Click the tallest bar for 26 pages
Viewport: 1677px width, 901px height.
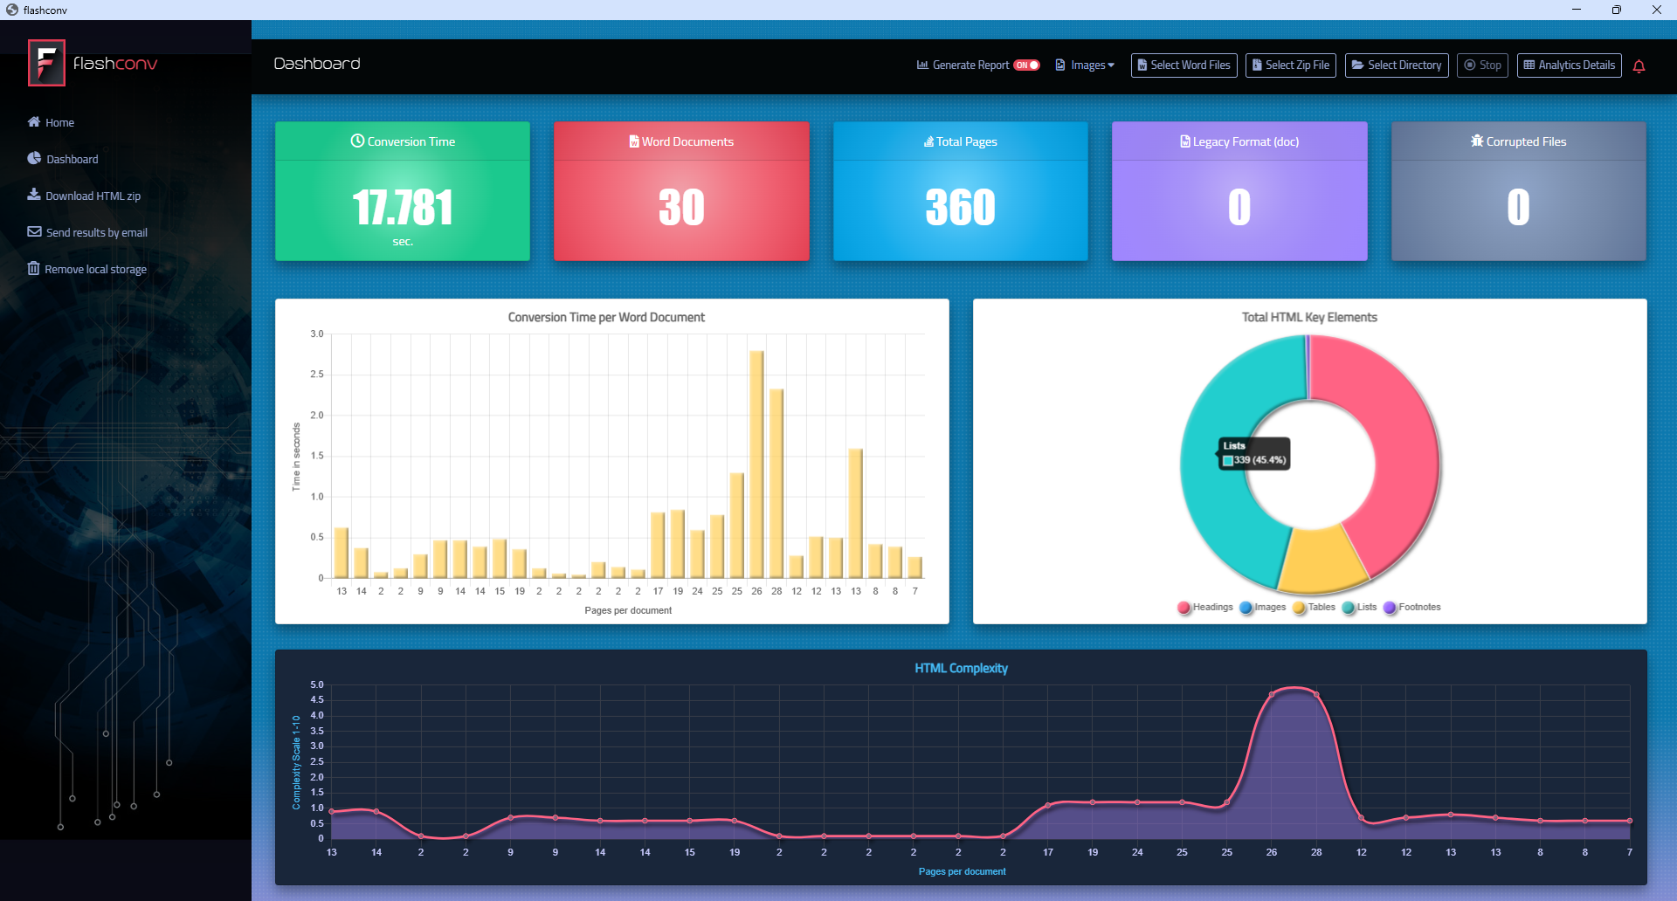pos(756,464)
